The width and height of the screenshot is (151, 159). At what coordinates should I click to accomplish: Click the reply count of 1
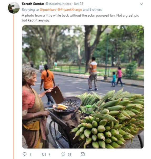(x=30, y=154)
